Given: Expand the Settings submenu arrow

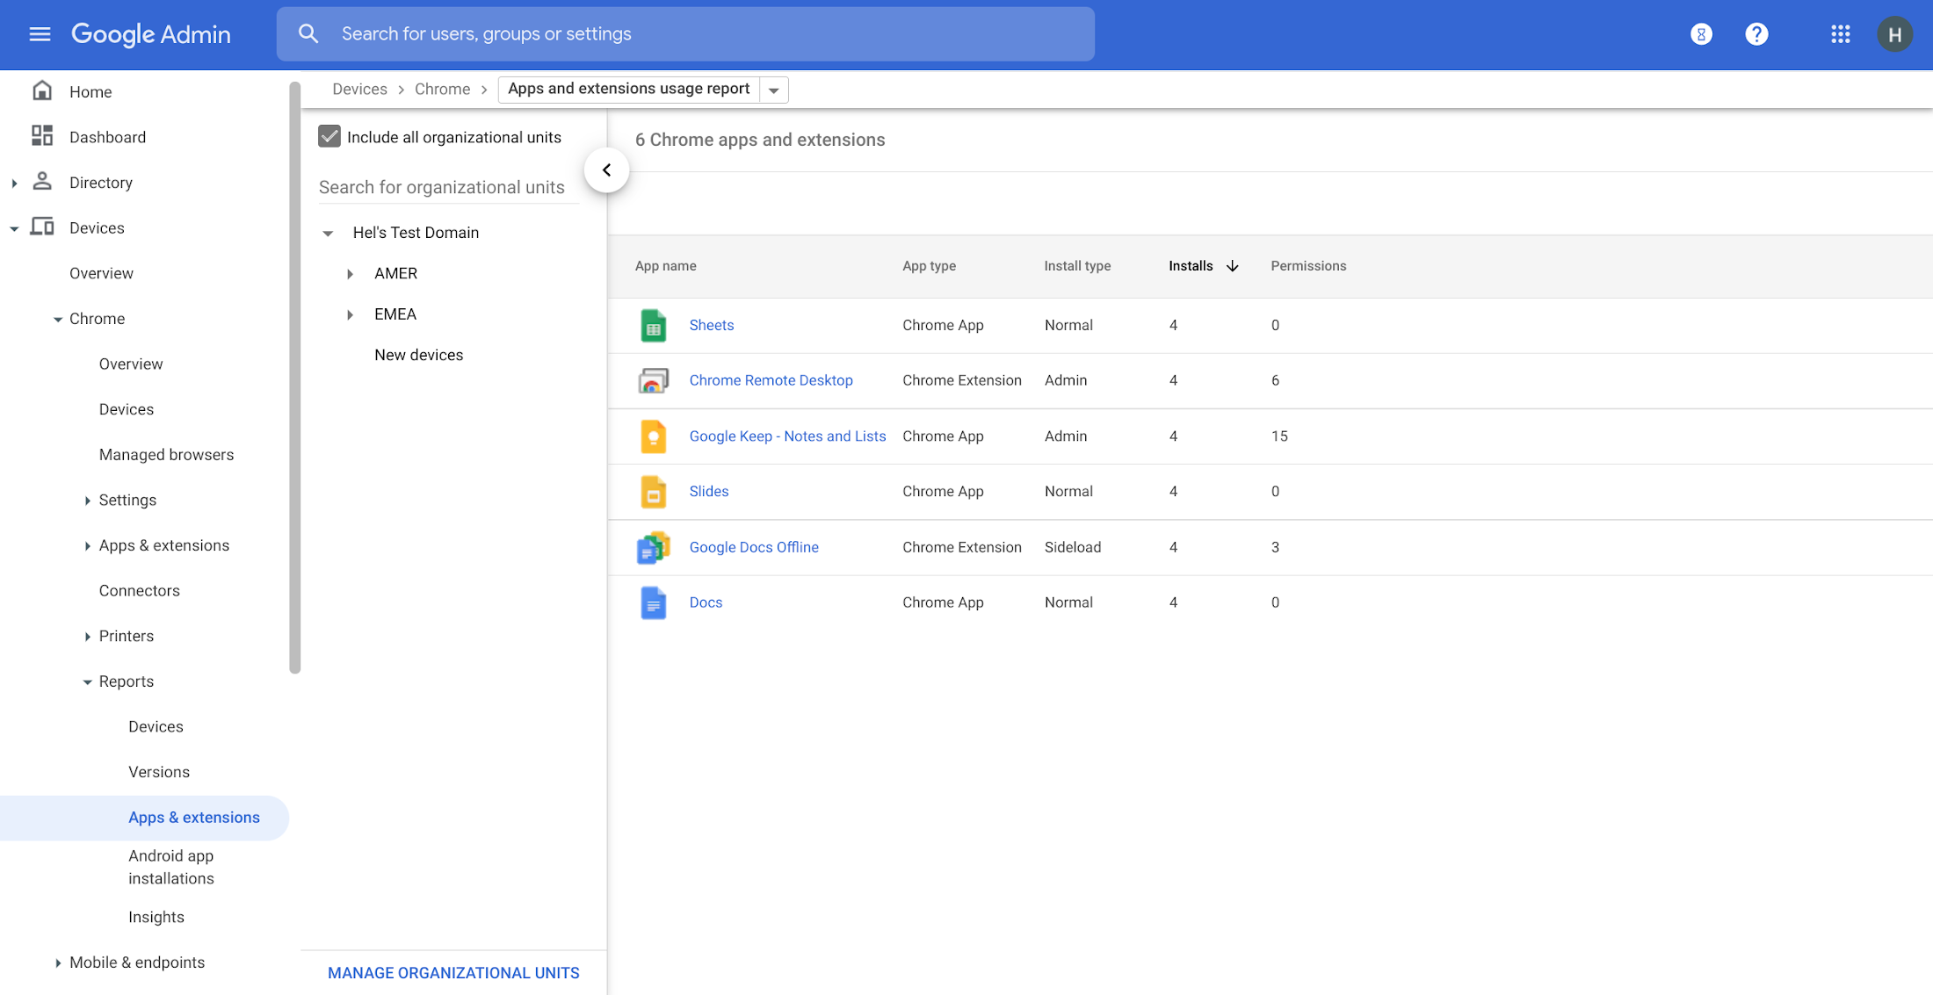Looking at the screenshot, I should pos(87,501).
